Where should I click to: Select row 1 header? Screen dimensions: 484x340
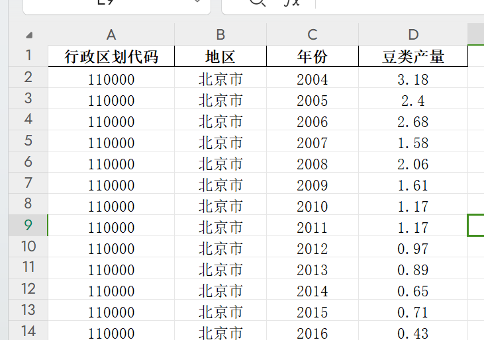coord(28,56)
